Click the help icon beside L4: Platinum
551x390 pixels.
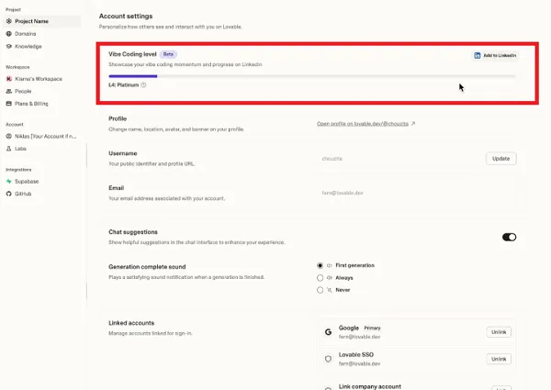(144, 84)
